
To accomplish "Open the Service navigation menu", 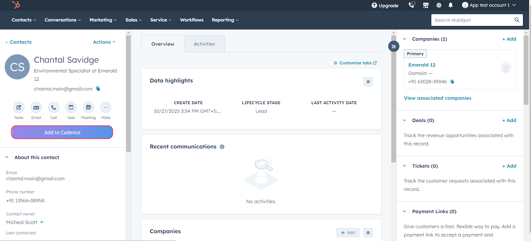I will pos(161,20).
